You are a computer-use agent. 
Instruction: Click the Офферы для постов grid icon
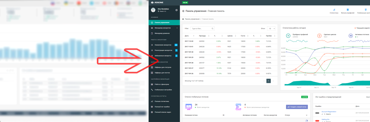[x=152, y=73]
